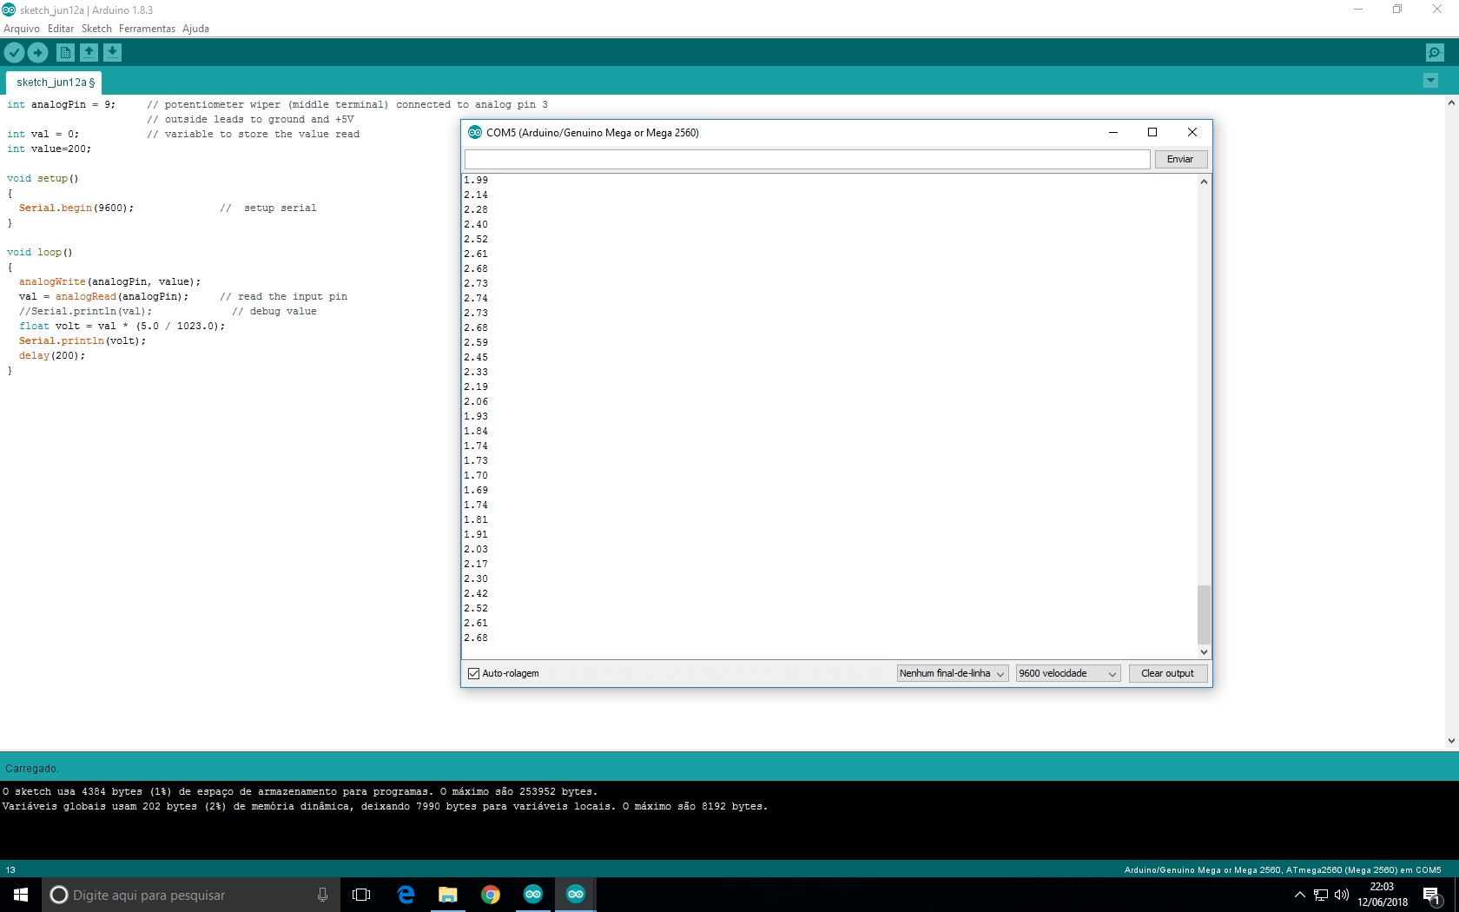Open a sketch with the Open icon
This screenshot has height=912, width=1459.
[x=89, y=53]
